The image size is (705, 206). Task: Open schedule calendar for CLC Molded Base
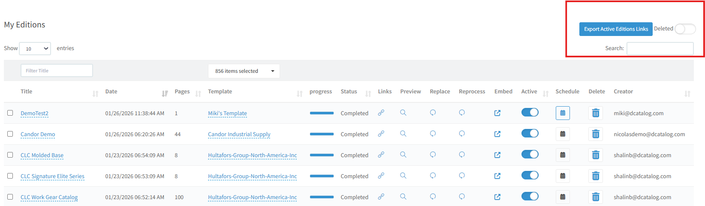[x=563, y=155]
